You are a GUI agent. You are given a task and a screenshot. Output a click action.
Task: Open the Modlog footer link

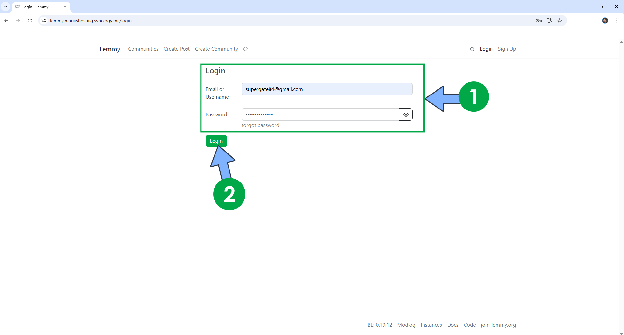tap(406, 325)
